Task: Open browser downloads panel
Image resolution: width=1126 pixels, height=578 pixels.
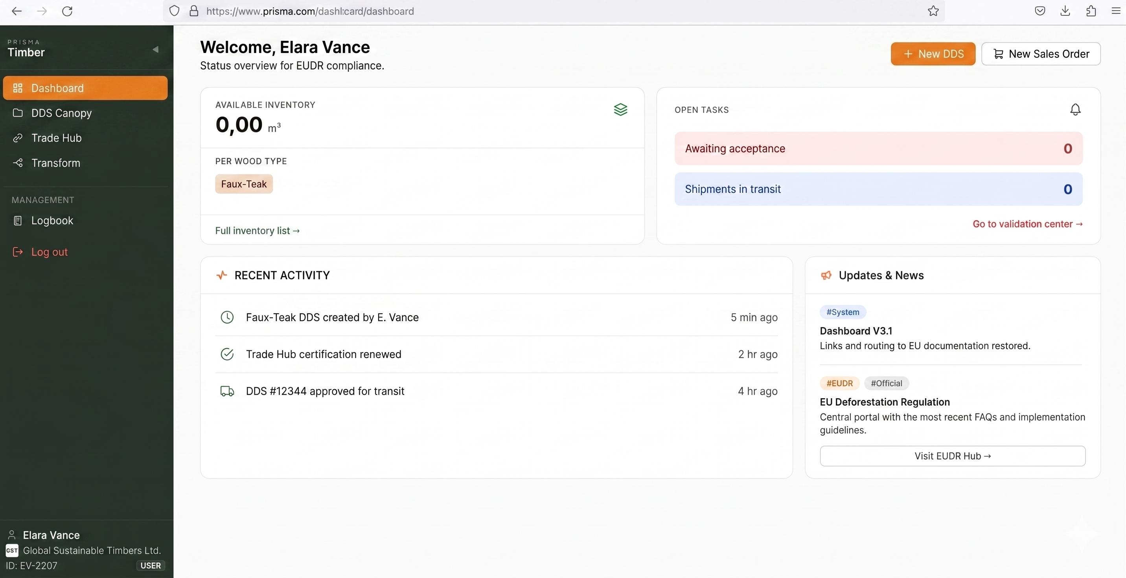Action: (x=1065, y=11)
